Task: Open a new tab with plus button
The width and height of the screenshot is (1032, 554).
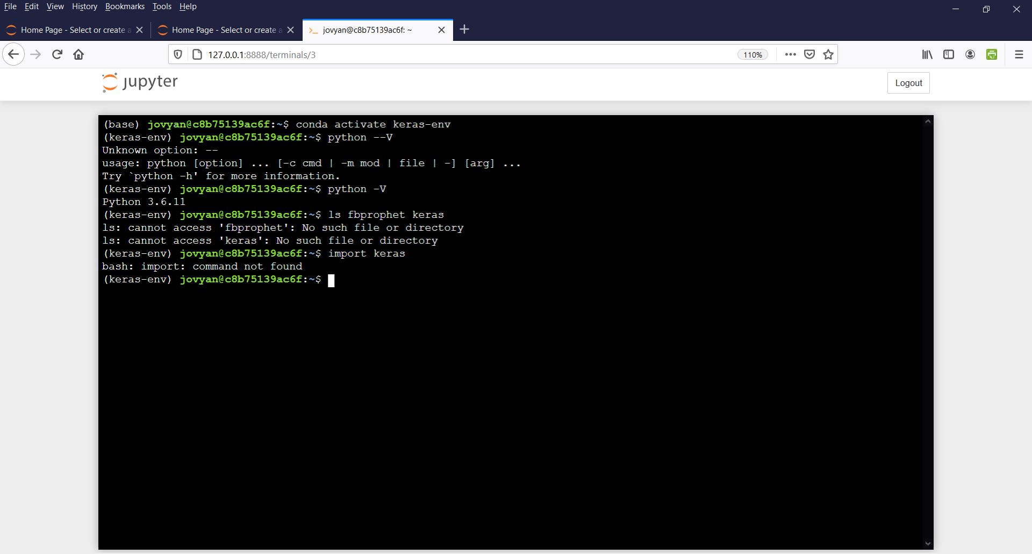Action: click(x=465, y=30)
